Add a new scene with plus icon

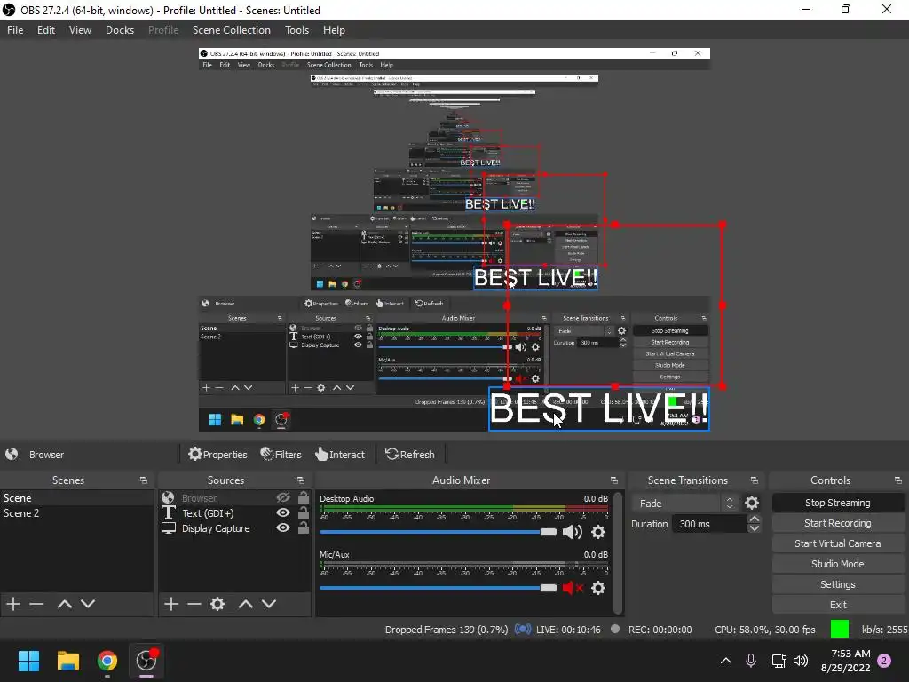[x=13, y=604]
